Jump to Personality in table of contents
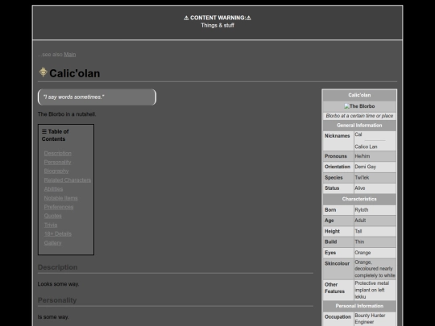This screenshot has width=435, height=326. click(57, 162)
